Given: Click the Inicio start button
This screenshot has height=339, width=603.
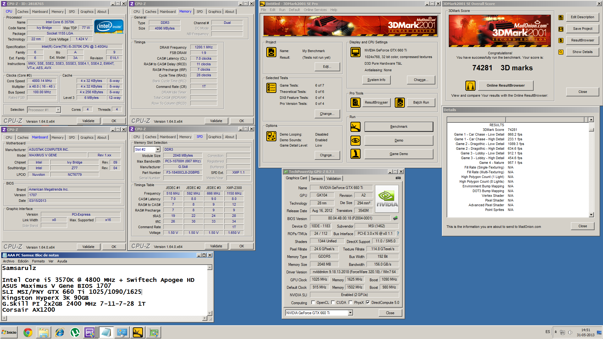Looking at the screenshot, I should coord(9,332).
